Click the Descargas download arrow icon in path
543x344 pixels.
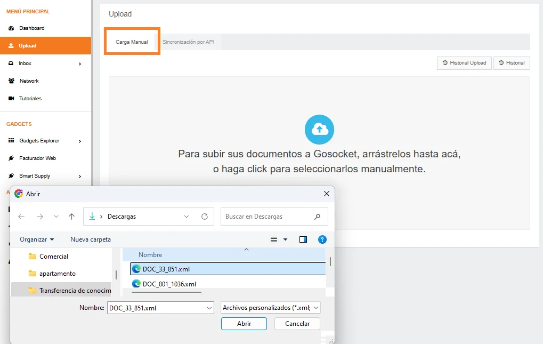coord(92,217)
